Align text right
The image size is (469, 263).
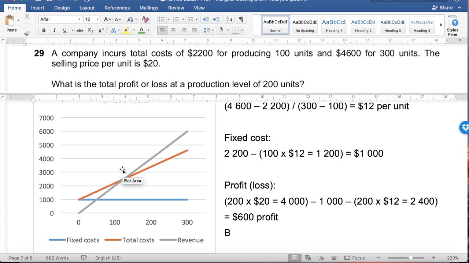(x=184, y=30)
